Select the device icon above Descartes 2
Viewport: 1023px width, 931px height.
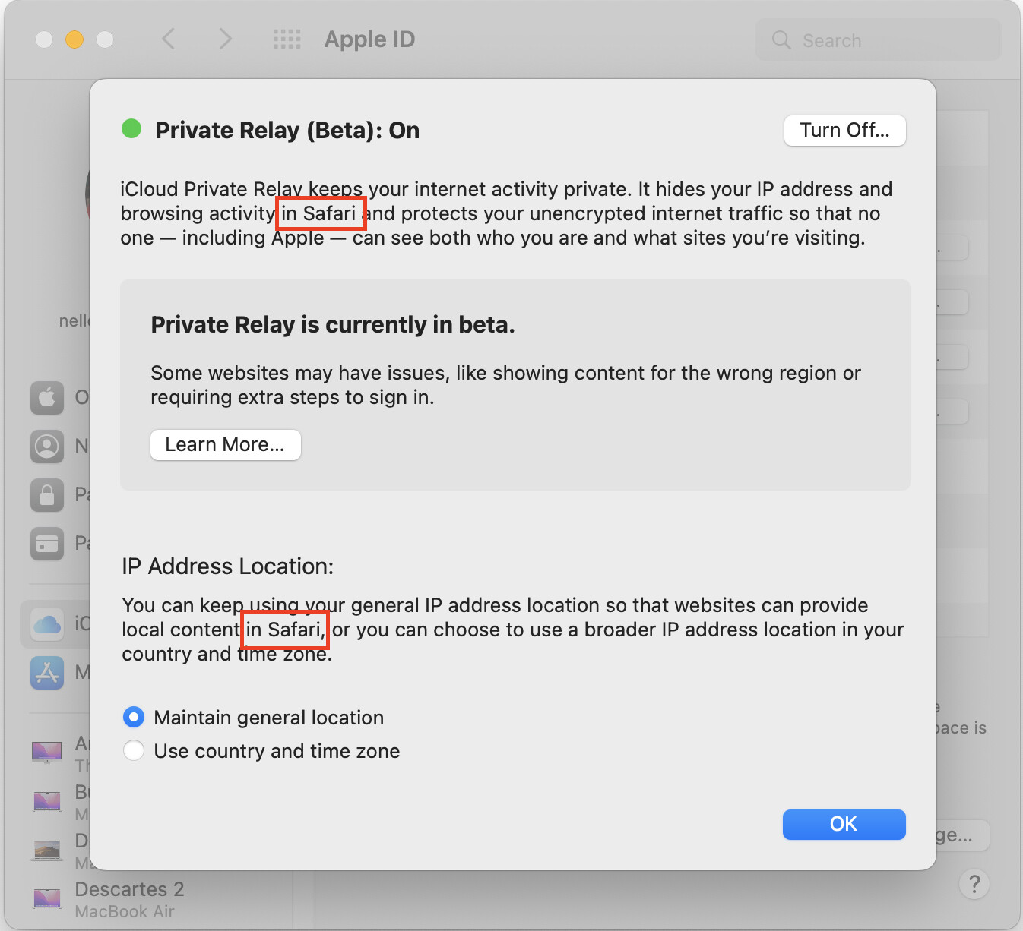47,850
